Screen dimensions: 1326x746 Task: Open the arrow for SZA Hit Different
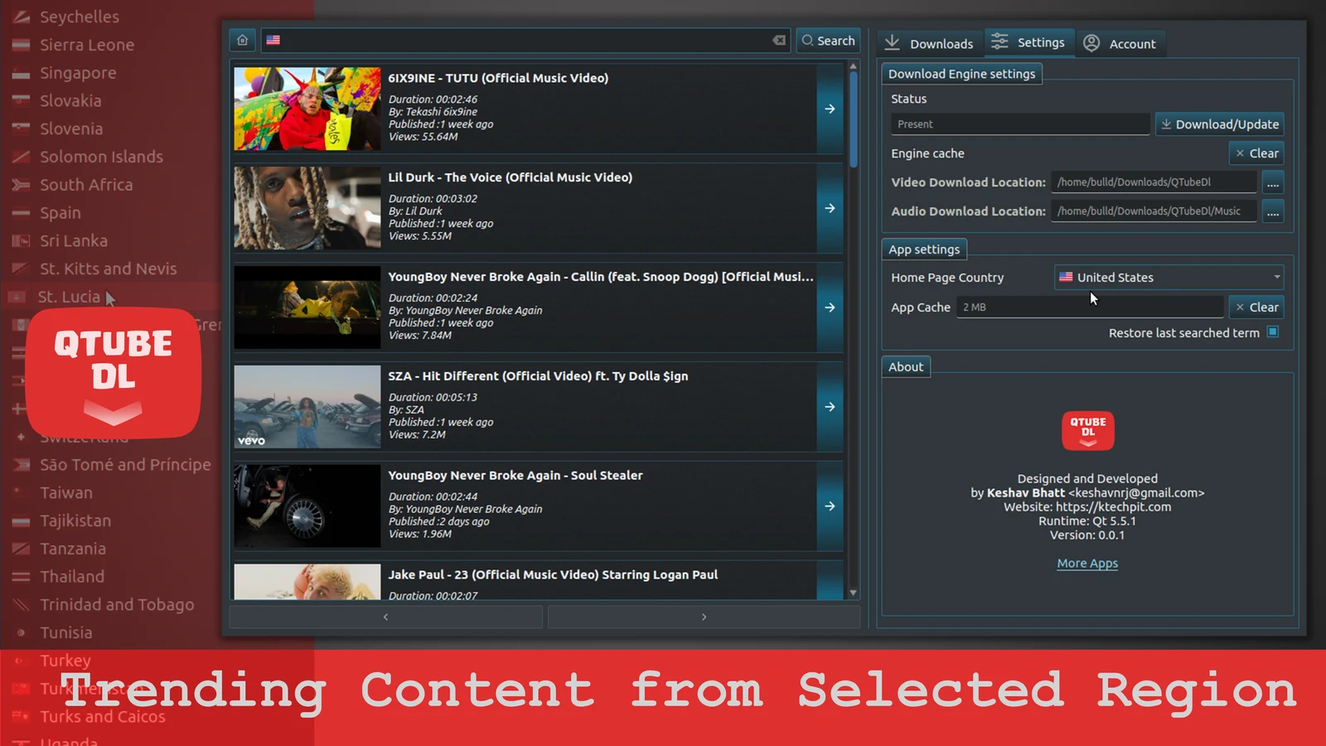pyautogui.click(x=830, y=407)
